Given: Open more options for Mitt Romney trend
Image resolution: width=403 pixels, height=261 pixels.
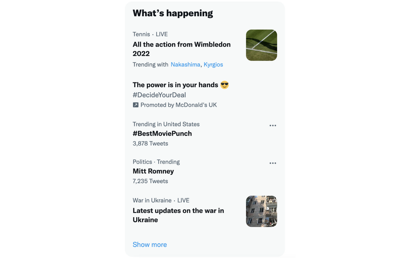Looking at the screenshot, I should [x=273, y=163].
